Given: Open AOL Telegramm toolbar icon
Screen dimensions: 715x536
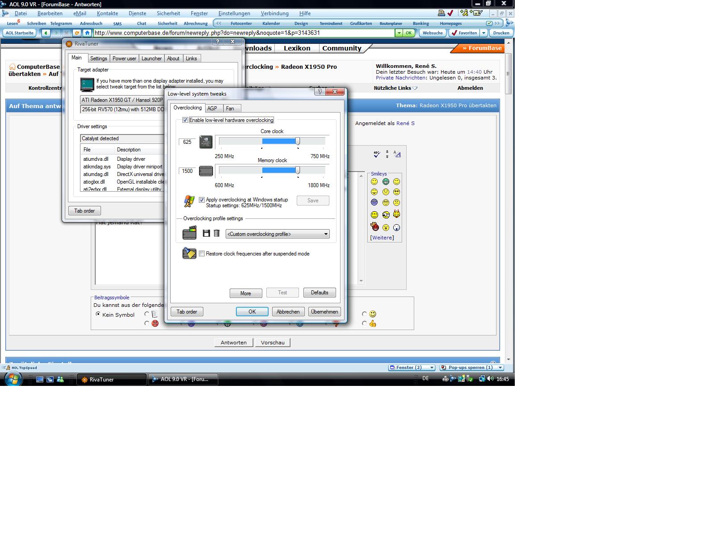Looking at the screenshot, I should tap(61, 23).
